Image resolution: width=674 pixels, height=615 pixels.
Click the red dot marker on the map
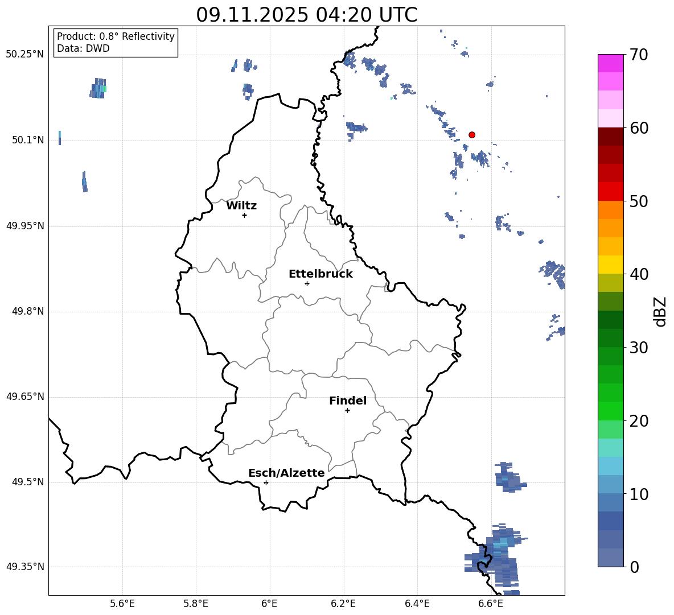click(472, 135)
